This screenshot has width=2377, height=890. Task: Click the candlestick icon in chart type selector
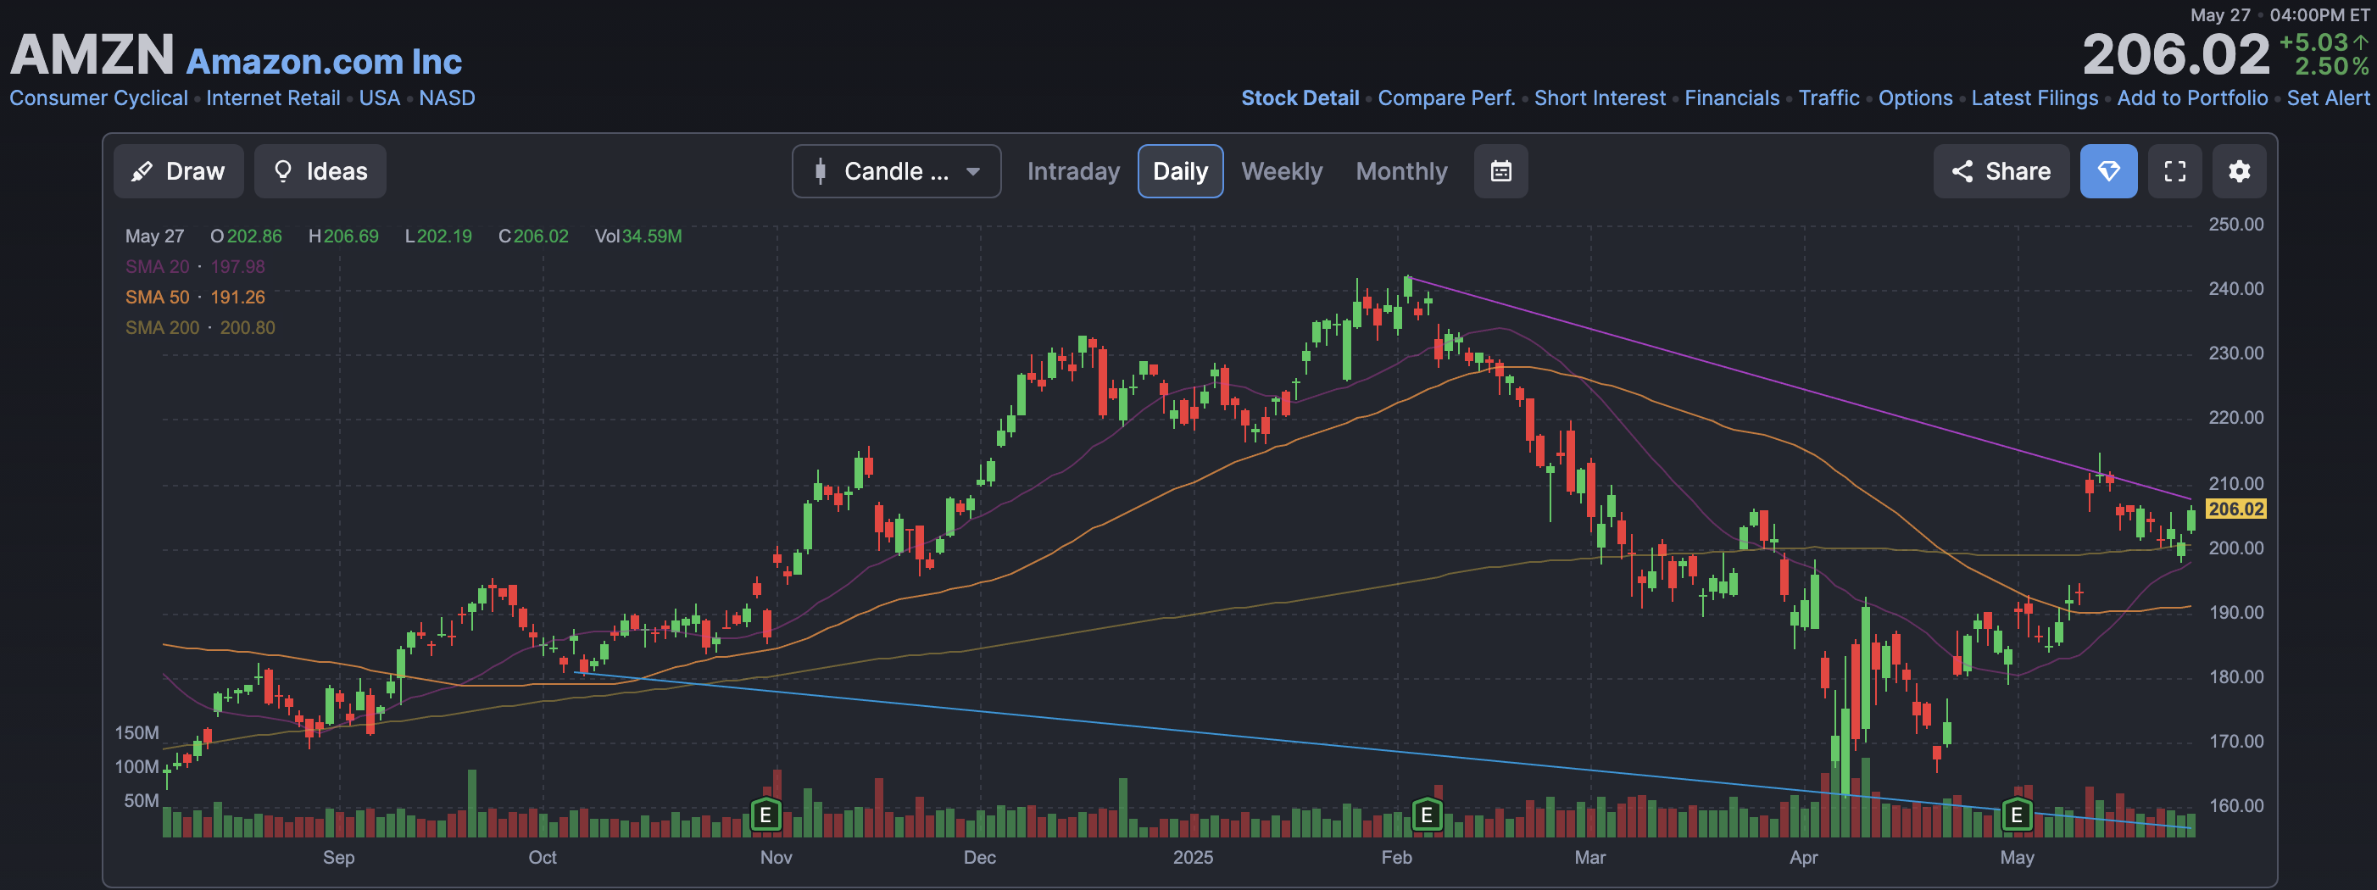(x=821, y=170)
